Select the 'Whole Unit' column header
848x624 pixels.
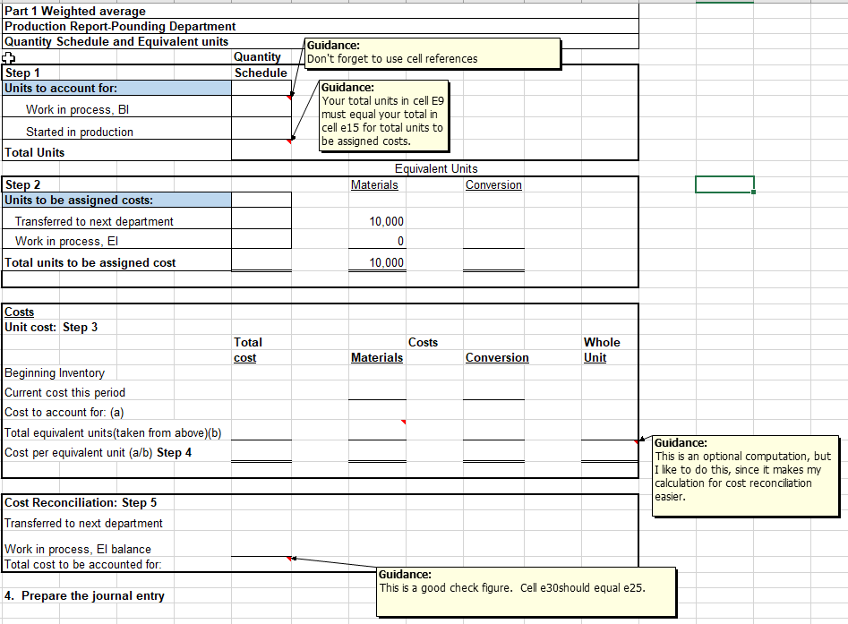coord(602,350)
